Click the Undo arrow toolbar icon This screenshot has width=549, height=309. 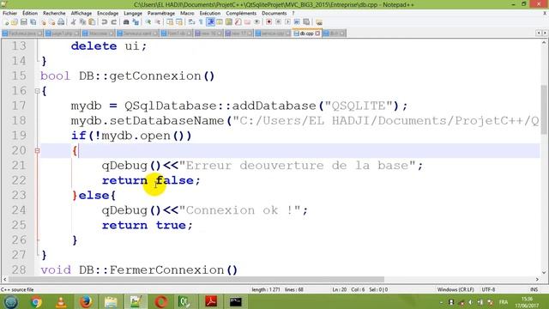(104, 22)
